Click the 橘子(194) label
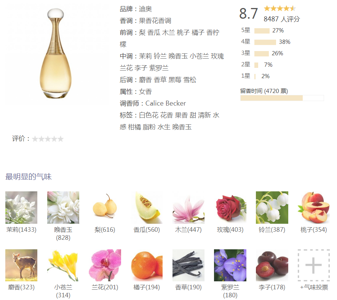Screen dimensions: 337x300 click(147, 287)
